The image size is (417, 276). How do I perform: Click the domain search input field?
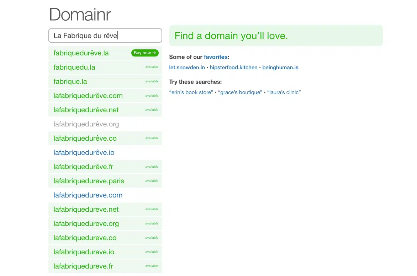(x=105, y=36)
